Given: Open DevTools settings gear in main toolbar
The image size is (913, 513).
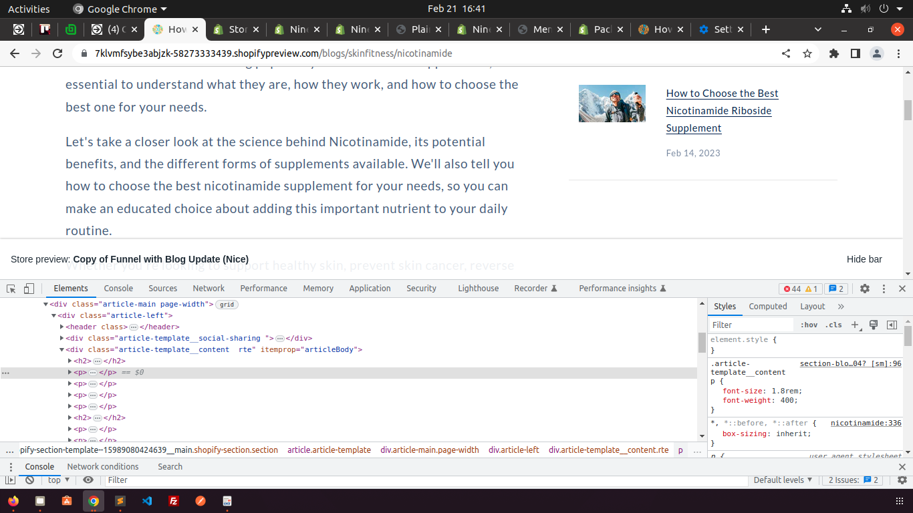Looking at the screenshot, I should pos(865,289).
